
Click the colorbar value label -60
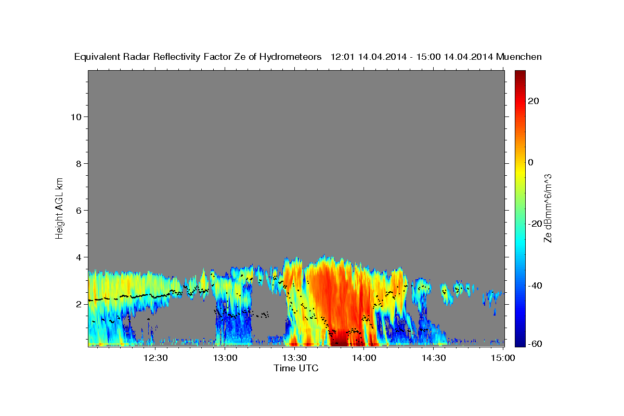pyautogui.click(x=535, y=344)
